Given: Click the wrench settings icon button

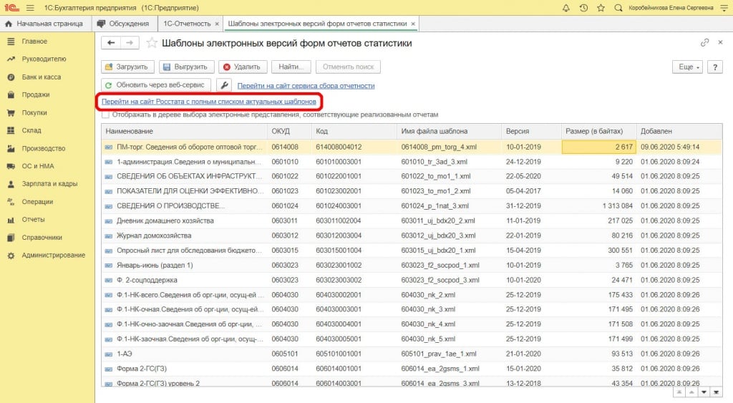Looking at the screenshot, I should click(x=224, y=85).
